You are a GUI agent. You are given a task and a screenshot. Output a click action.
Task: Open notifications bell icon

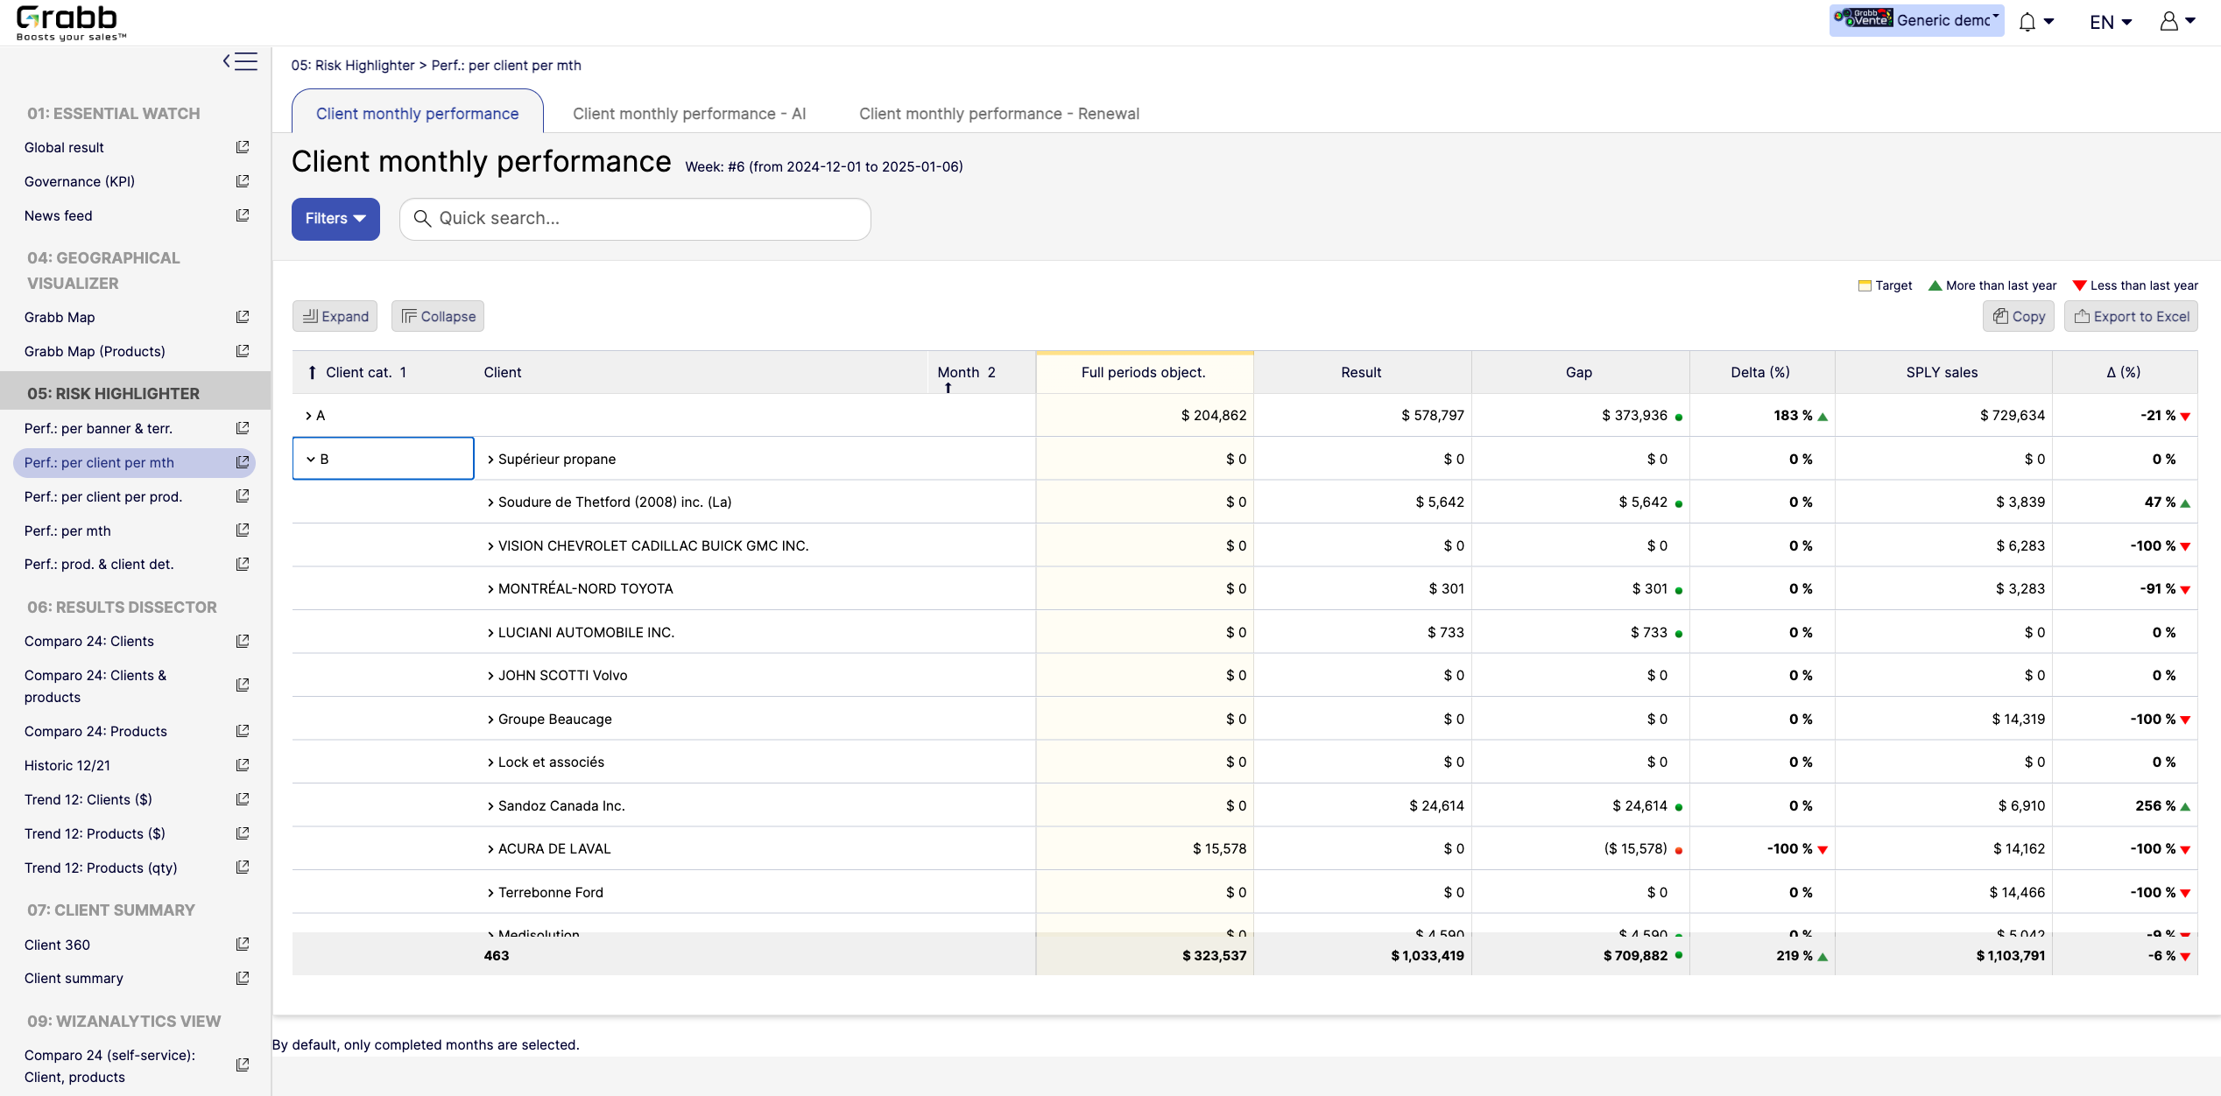click(x=2027, y=22)
